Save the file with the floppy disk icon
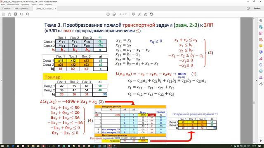 [x=3, y=14]
